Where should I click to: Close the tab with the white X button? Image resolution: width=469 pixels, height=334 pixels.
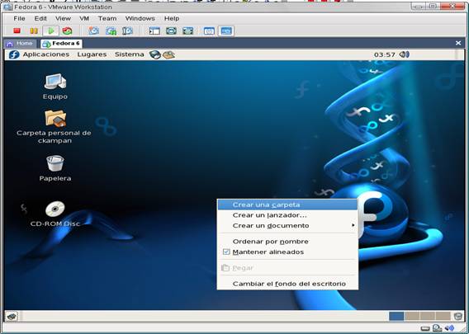(x=458, y=43)
